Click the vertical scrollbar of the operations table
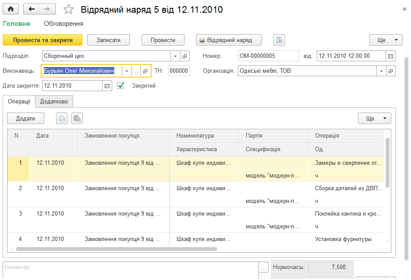The image size is (411, 280). click(x=387, y=163)
